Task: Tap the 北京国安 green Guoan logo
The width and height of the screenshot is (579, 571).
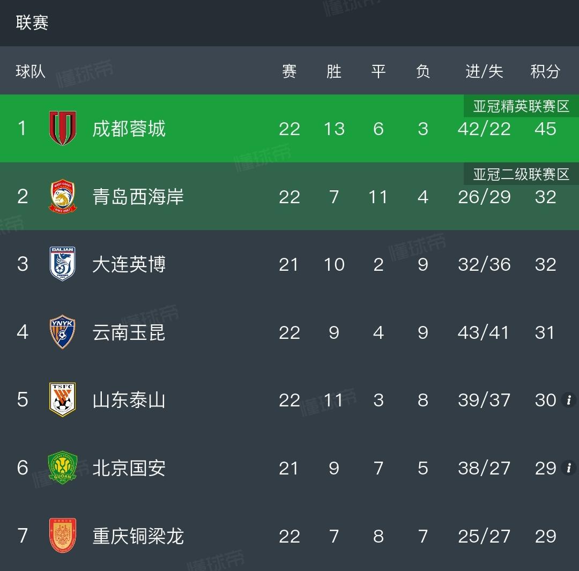Action: 62,468
